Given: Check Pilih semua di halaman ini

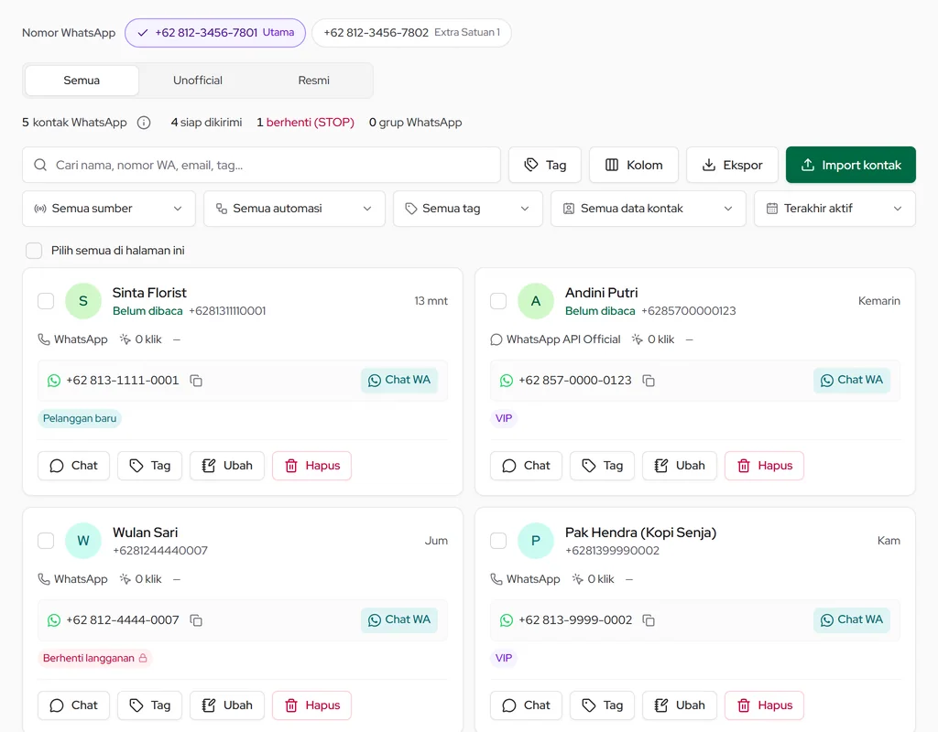Looking at the screenshot, I should pyautogui.click(x=34, y=251).
